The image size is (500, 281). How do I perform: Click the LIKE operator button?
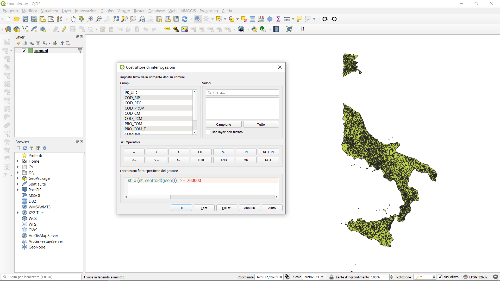201,152
